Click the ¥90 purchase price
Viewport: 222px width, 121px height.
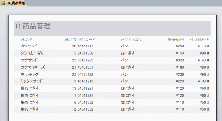click(x=203, y=75)
